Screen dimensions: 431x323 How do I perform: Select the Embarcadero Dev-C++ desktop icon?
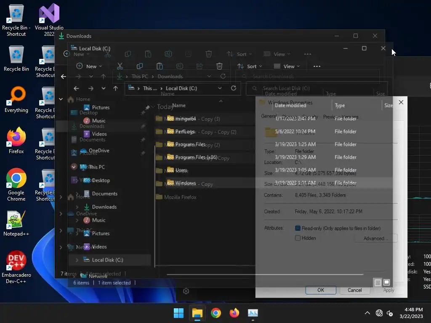[16, 267]
